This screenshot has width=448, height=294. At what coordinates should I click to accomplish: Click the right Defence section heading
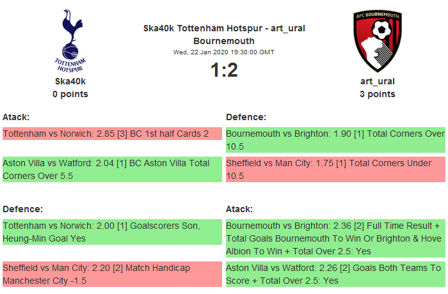[246, 117]
